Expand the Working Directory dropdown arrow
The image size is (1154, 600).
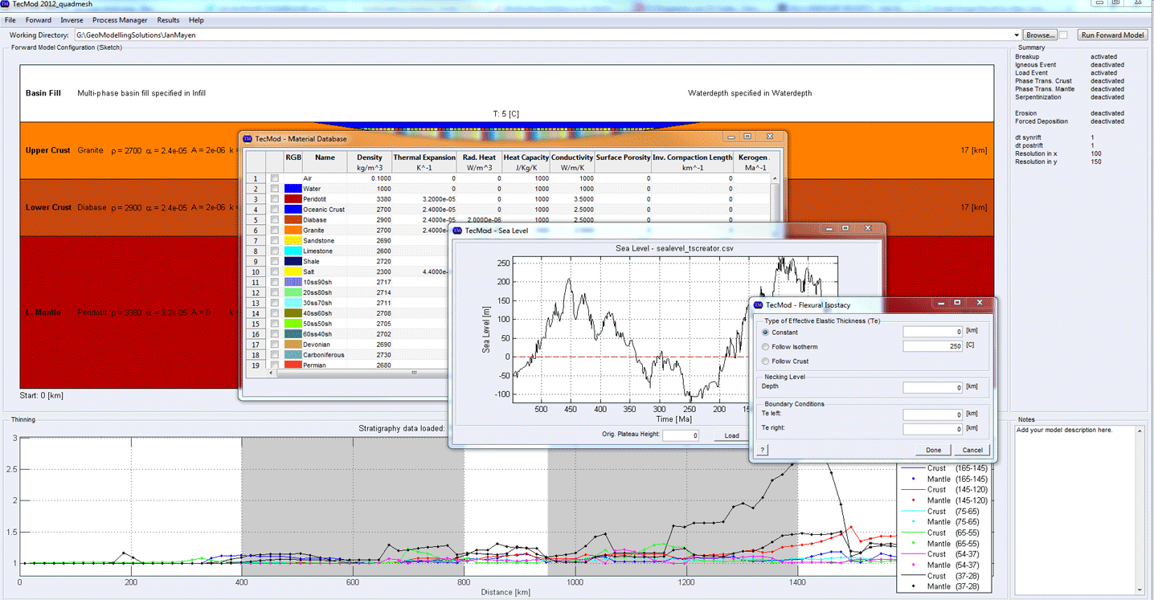point(1017,35)
